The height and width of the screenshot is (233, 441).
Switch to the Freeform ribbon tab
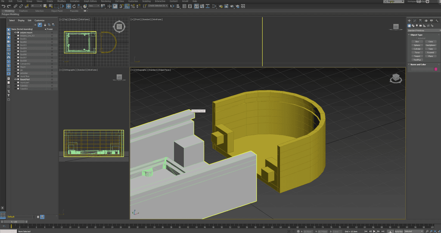pyautogui.click(x=23, y=11)
